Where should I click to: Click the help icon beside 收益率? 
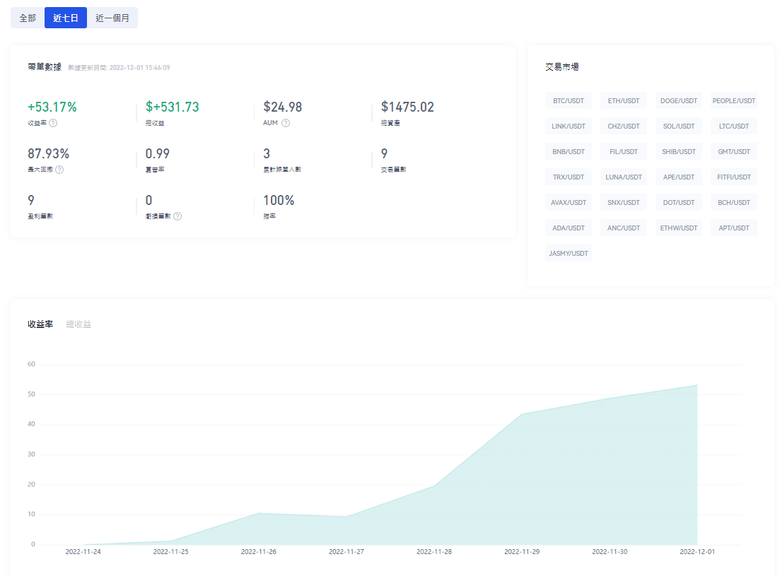[x=53, y=123]
